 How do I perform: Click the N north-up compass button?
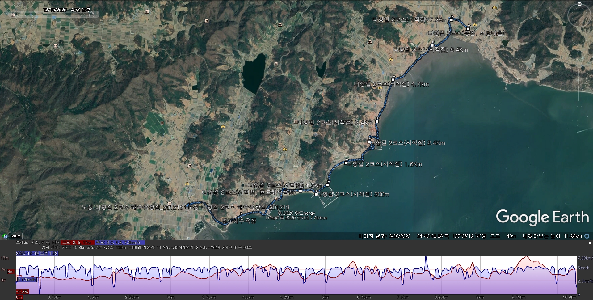point(579,4)
